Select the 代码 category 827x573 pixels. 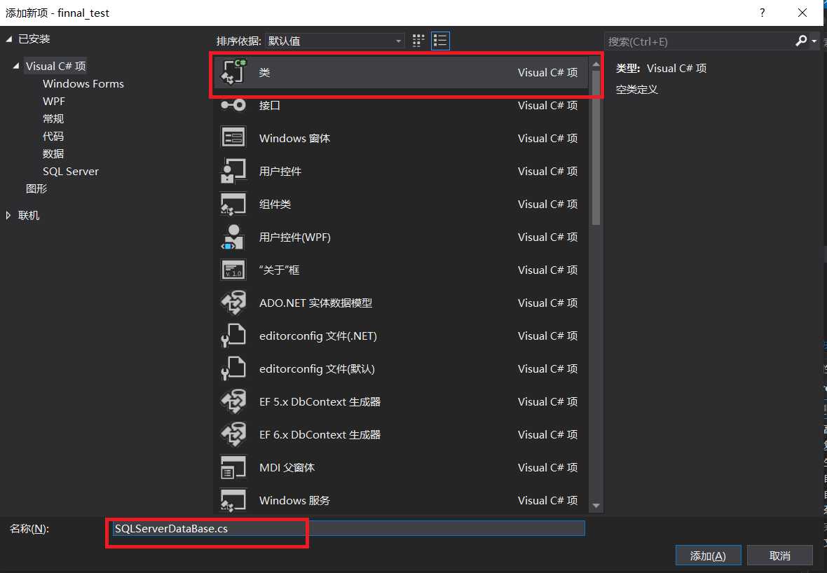[x=53, y=136]
